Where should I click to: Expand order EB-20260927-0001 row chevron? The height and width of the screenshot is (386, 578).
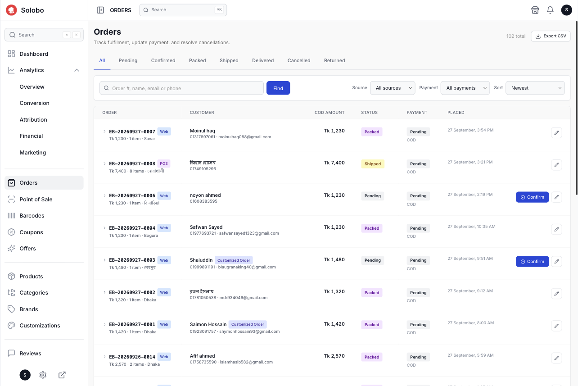click(104, 324)
